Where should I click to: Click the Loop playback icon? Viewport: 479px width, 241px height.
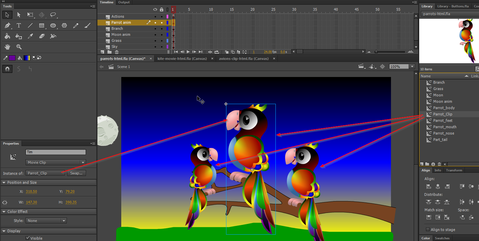click(217, 52)
